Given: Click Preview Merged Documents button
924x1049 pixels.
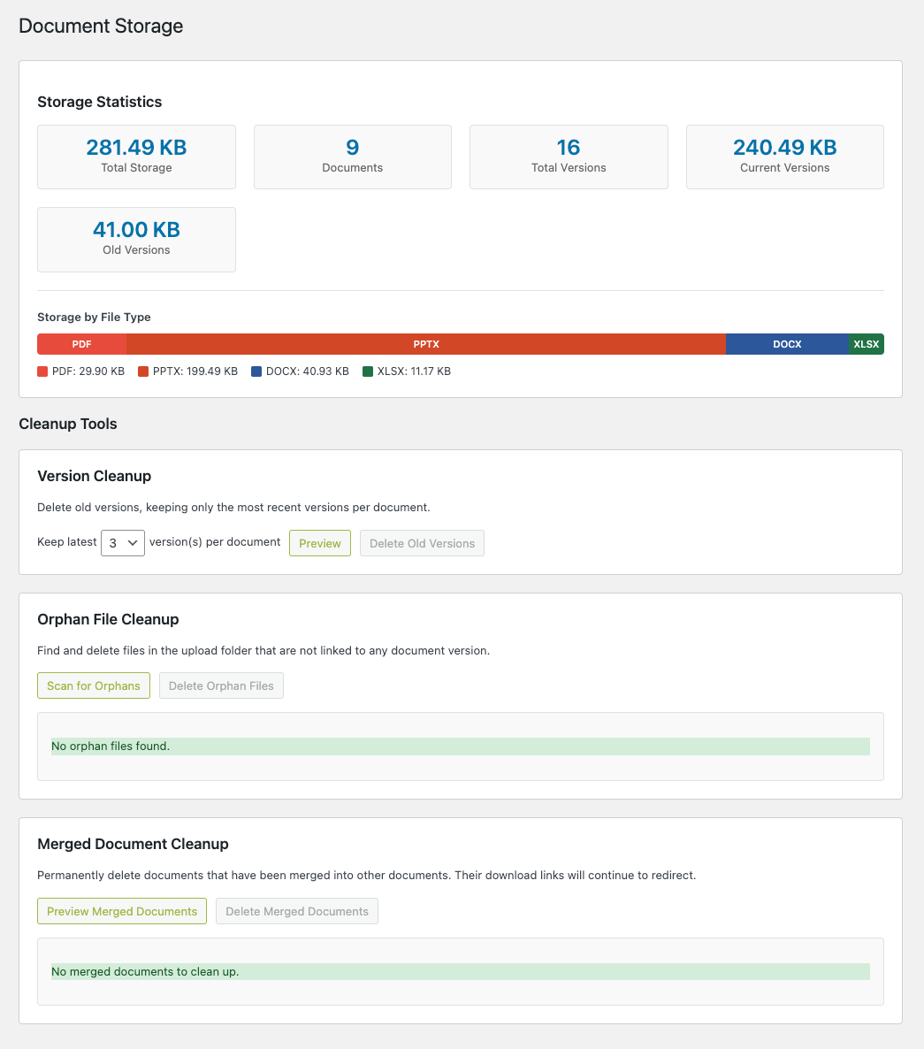Looking at the screenshot, I should (122, 911).
